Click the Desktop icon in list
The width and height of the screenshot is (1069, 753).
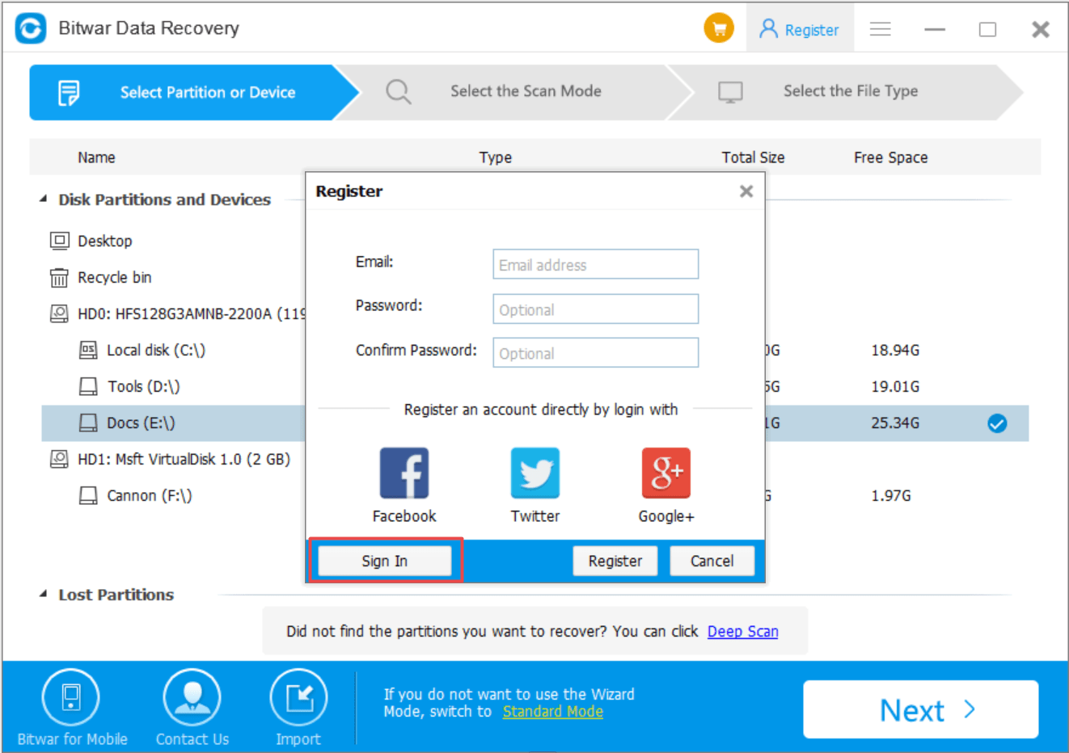click(x=60, y=241)
